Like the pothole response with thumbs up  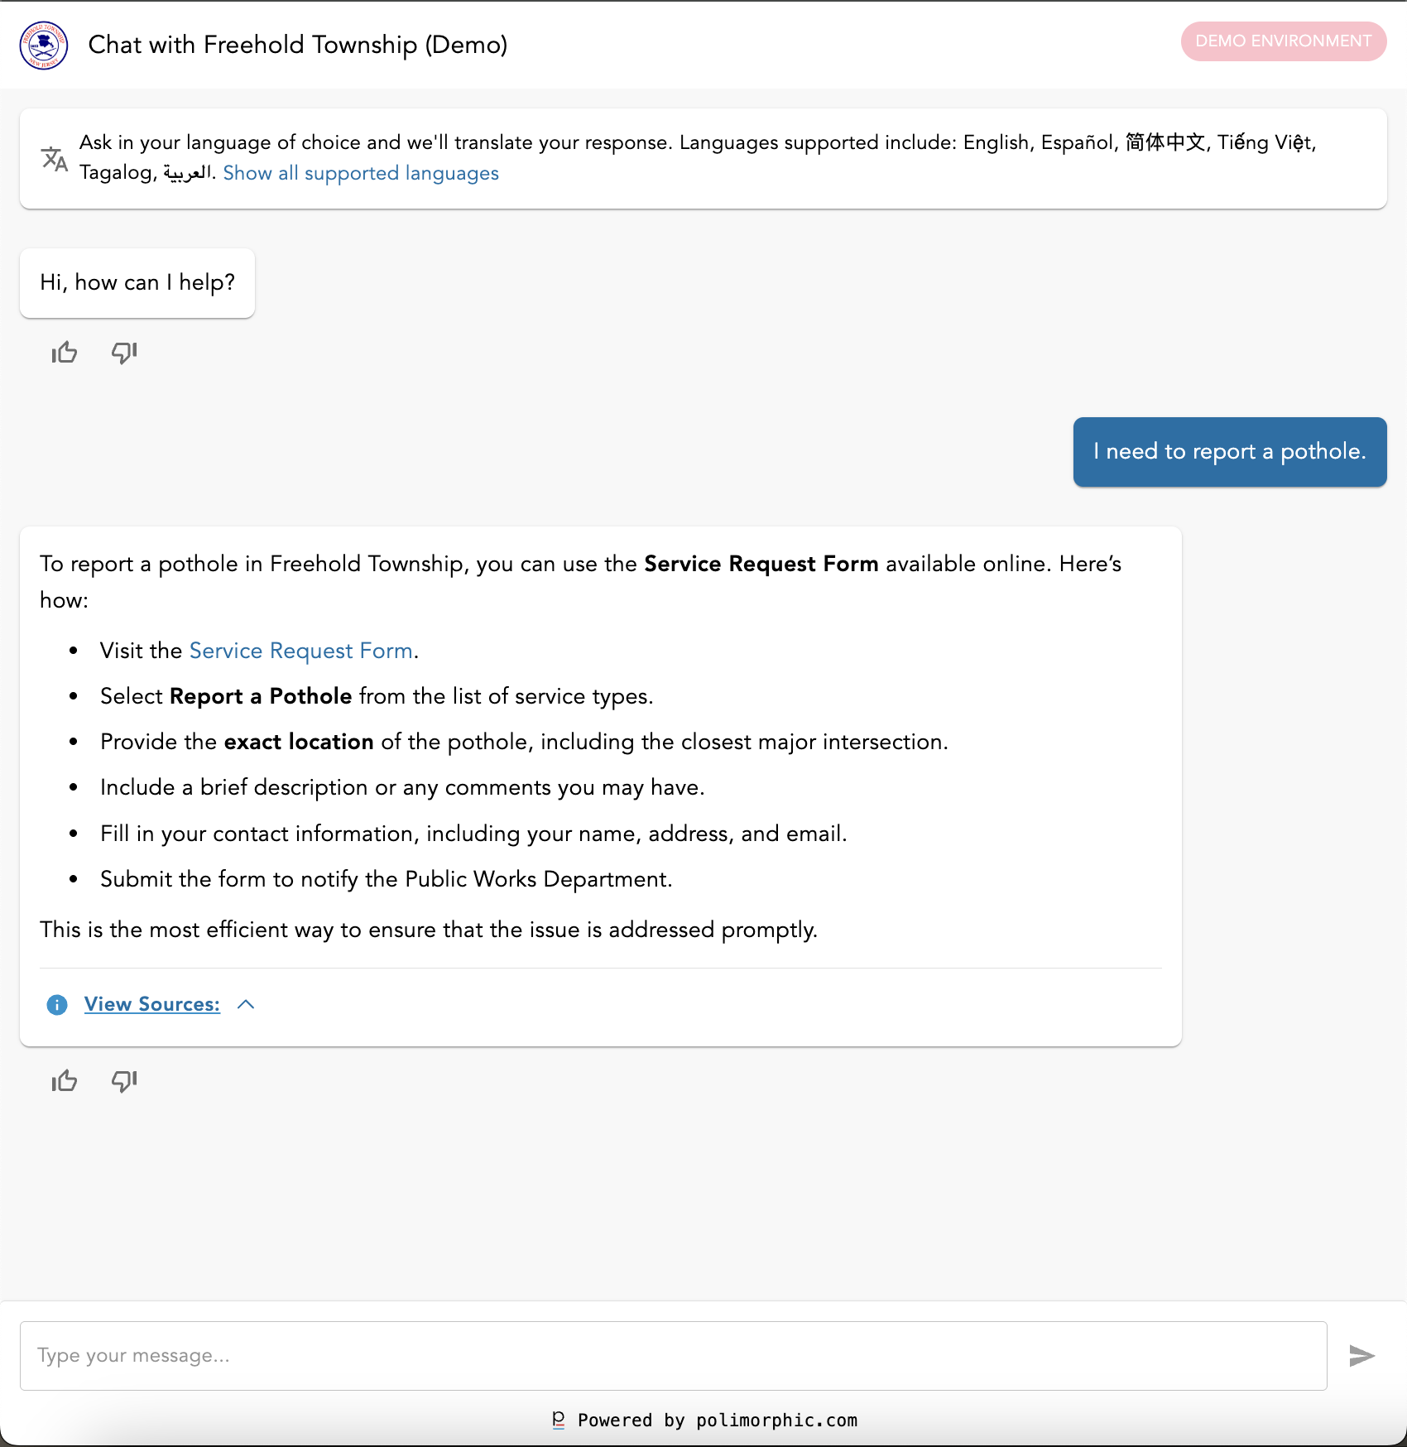tap(65, 1081)
